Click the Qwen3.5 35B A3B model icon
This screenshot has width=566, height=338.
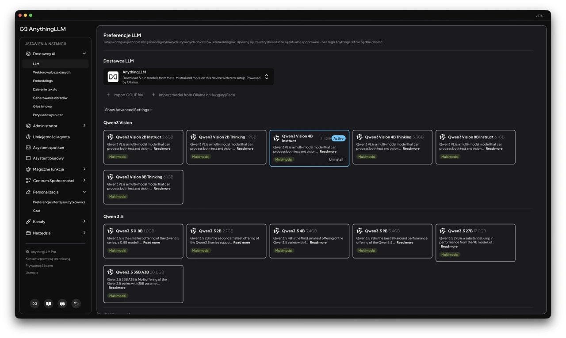pyautogui.click(x=111, y=272)
